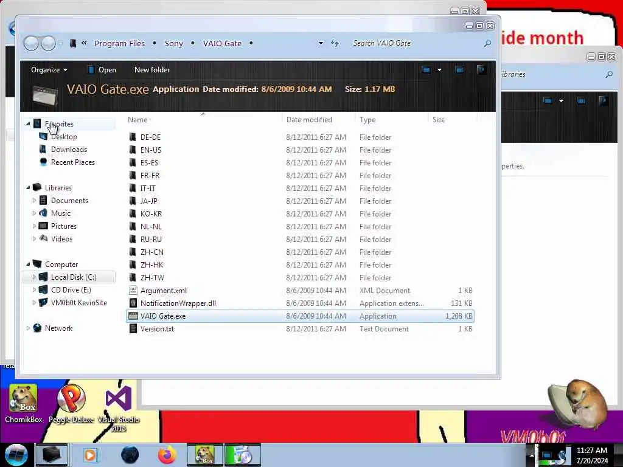This screenshot has width=623, height=467.
Task: Open address bar history dropdown
Action: (321, 43)
